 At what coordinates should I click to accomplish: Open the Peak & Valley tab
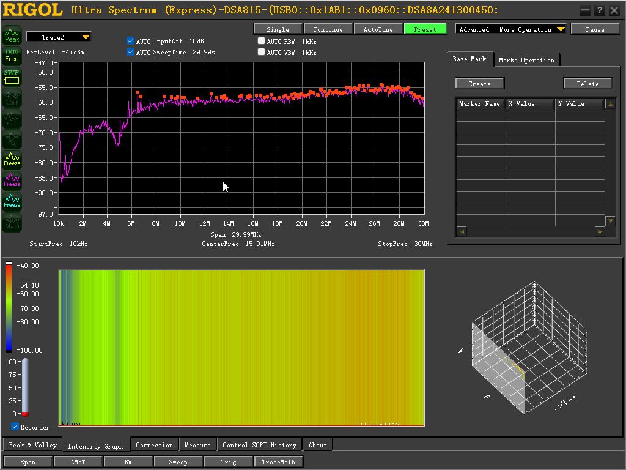[x=33, y=445]
